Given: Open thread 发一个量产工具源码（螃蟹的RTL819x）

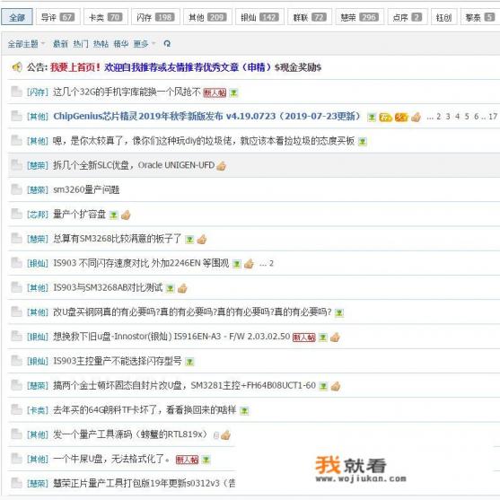Looking at the screenshot, I should coord(130,434).
